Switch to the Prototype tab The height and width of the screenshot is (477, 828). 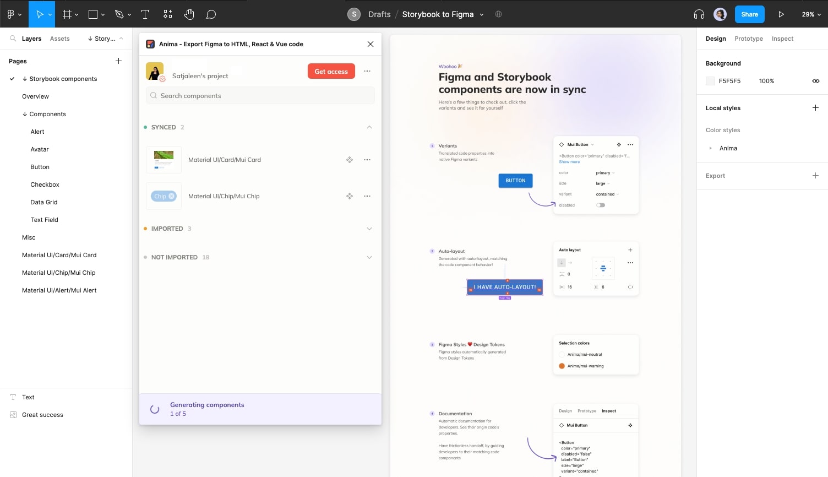point(748,39)
